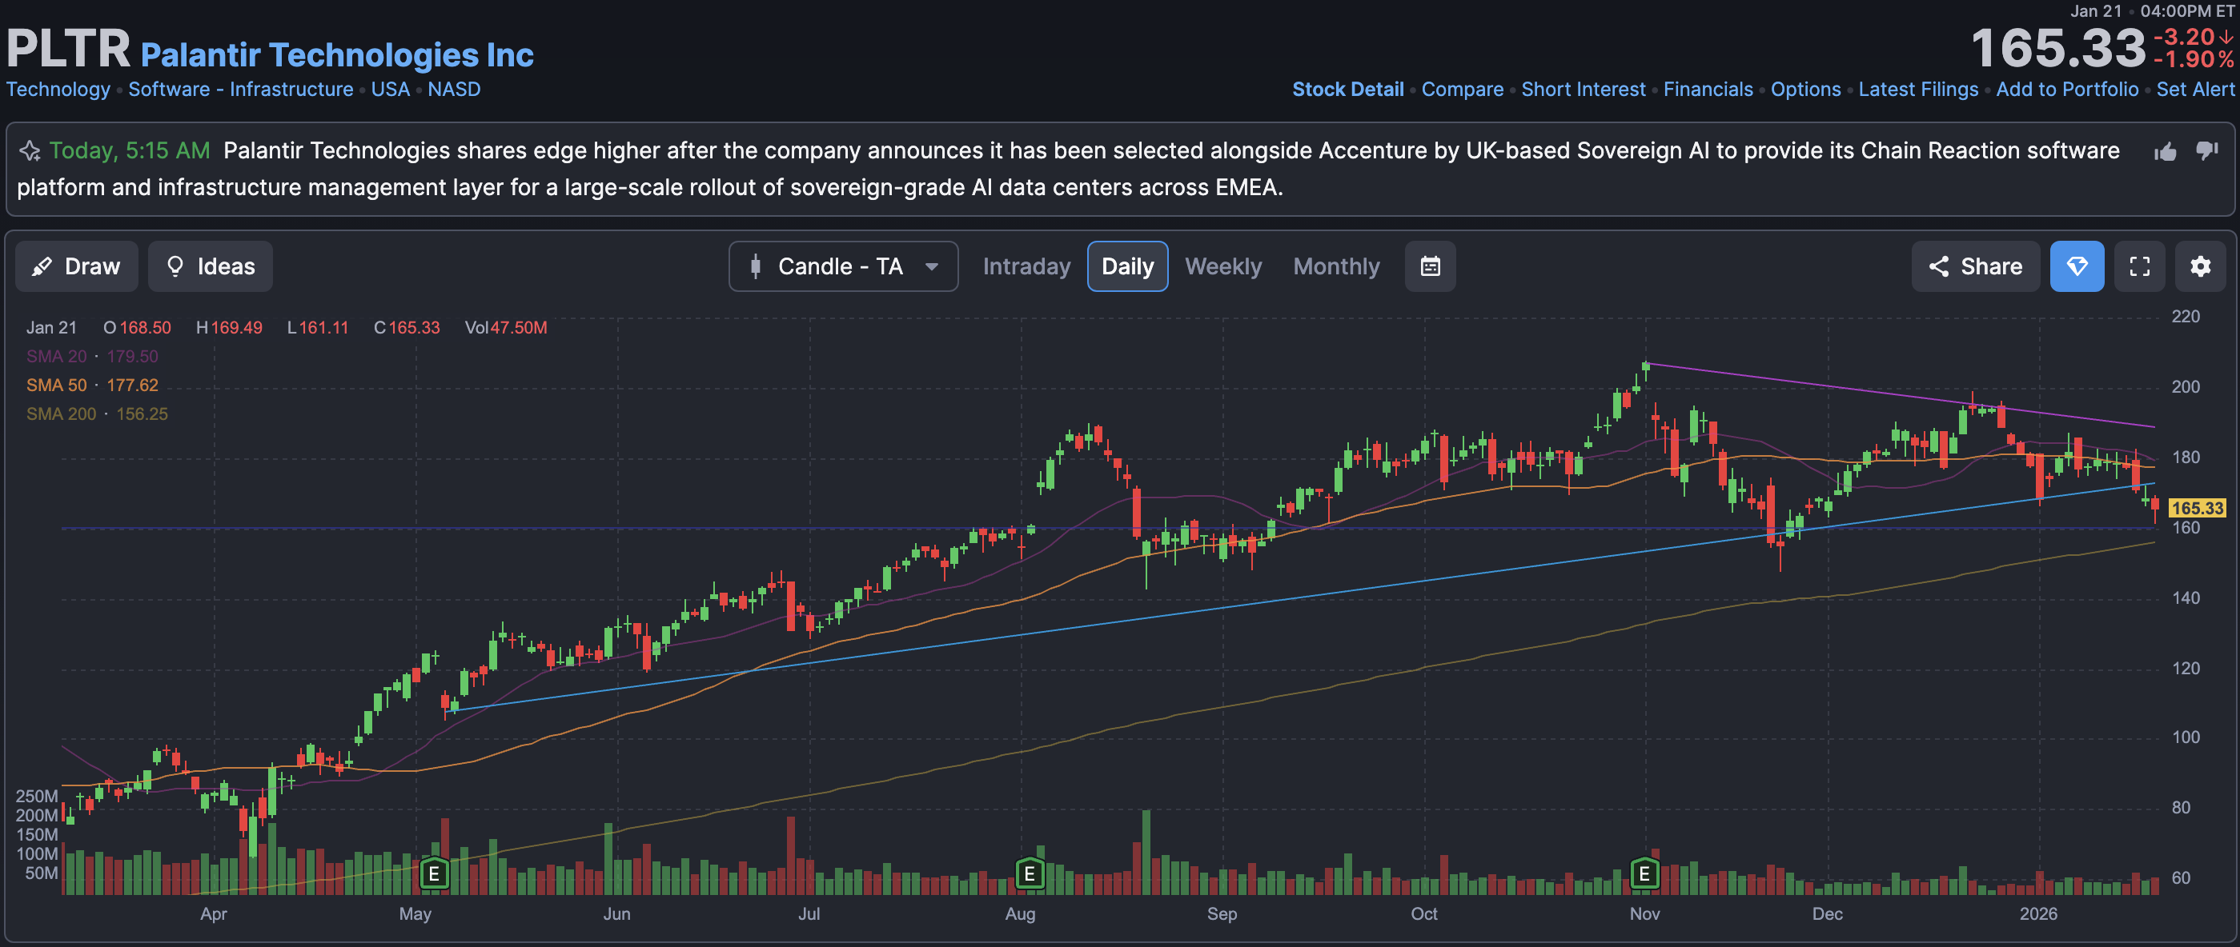Switch to the Intraday timeframe tab

(1026, 266)
